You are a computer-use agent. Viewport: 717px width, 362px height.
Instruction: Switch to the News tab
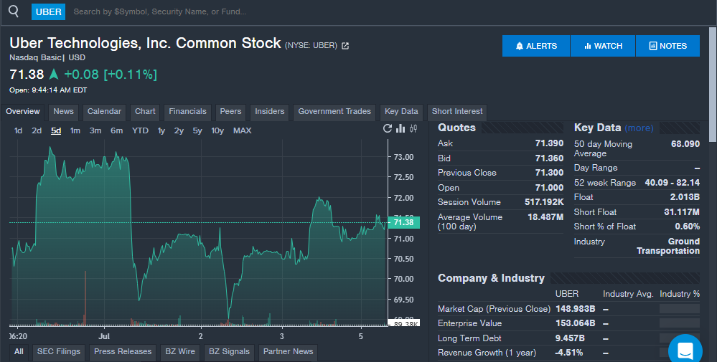tap(63, 112)
